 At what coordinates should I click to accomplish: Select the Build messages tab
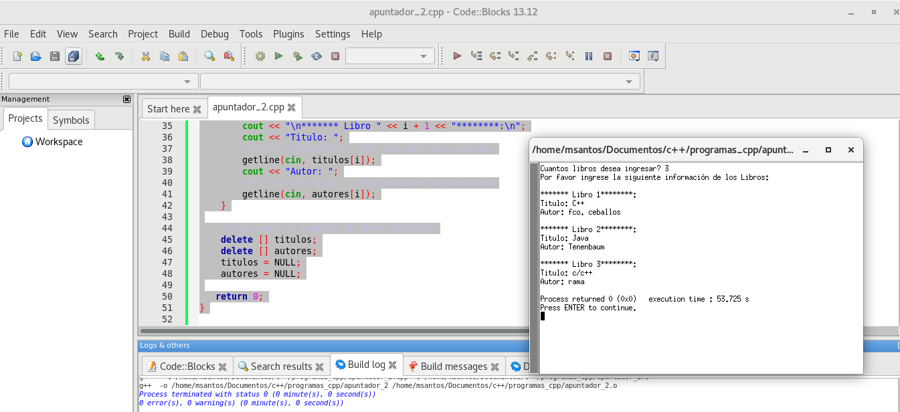pyautogui.click(x=454, y=366)
